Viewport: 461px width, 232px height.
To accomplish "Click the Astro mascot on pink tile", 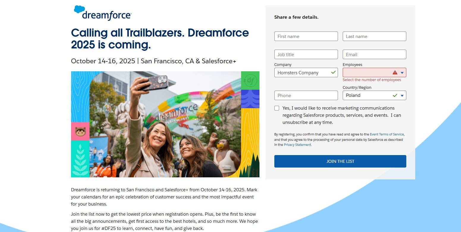I will click(x=80, y=131).
